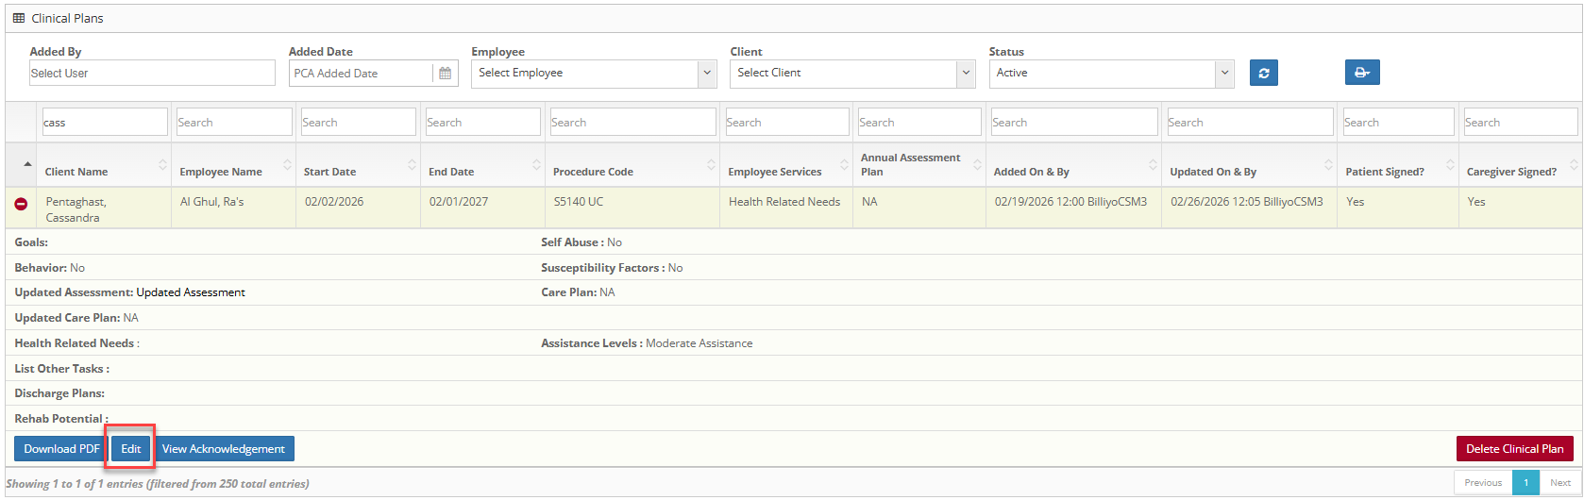Open the Added Date calendar picker icon

tap(446, 74)
